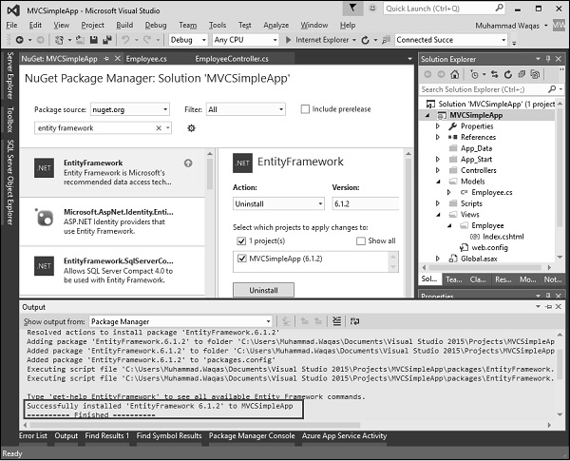
Task: Clear the entity framework search text
Action: [157, 127]
